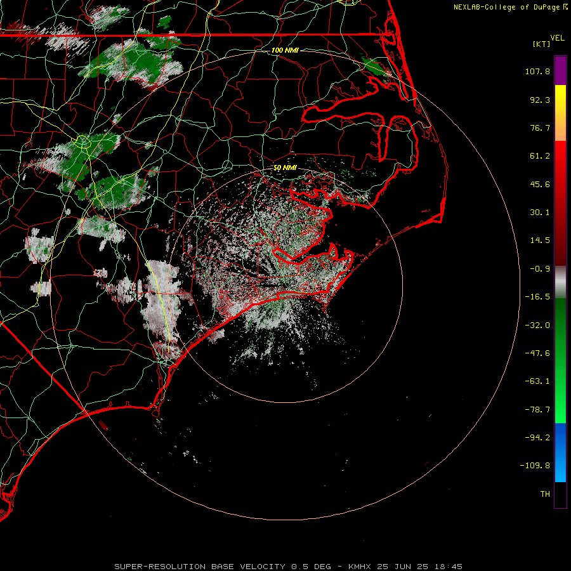Click the -78.7 velocity scale value
This screenshot has height=571, width=571.
coord(537,410)
